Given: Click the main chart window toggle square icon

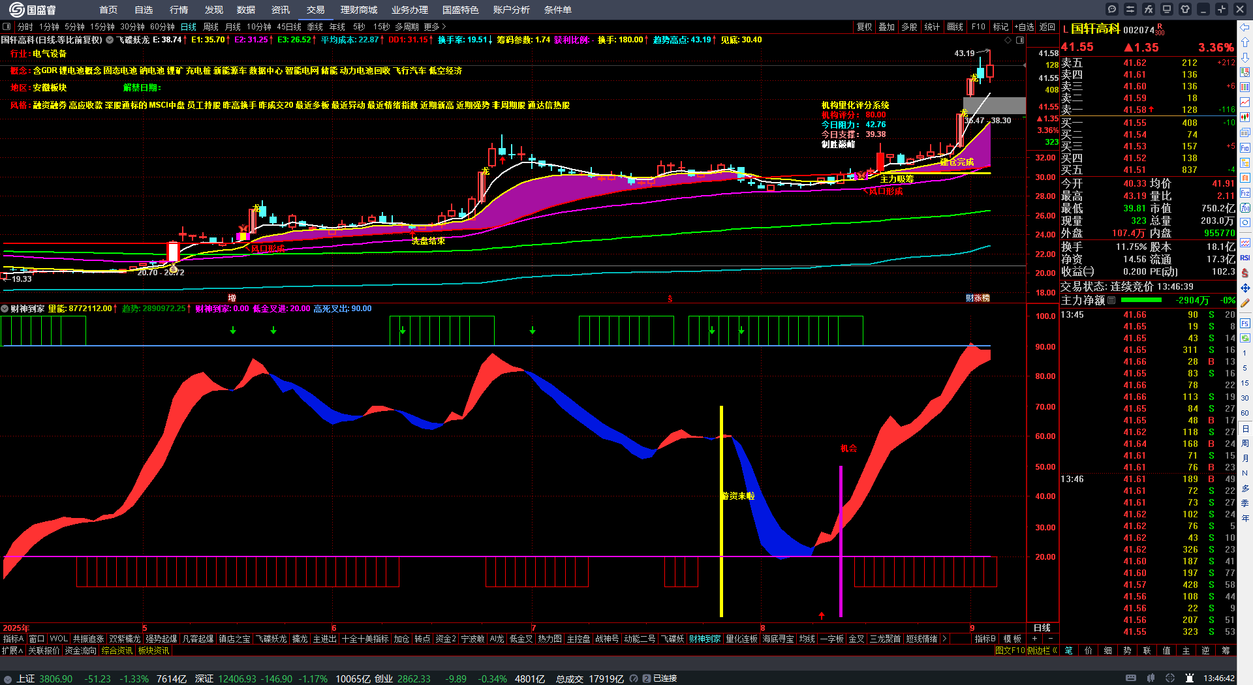Looking at the screenshot, I should click(x=1020, y=40).
